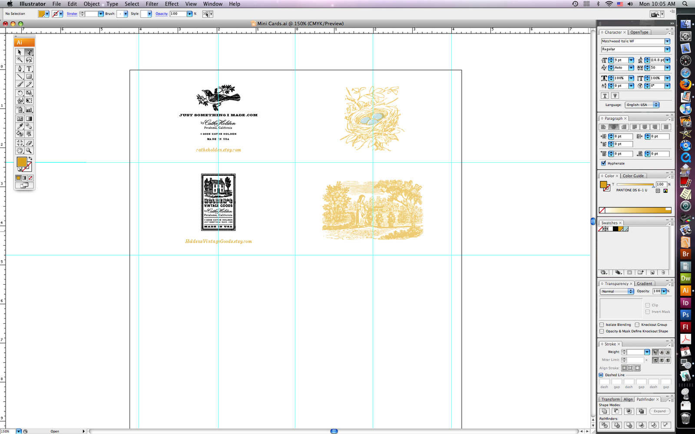Toggle the Strikethrough text button
The height and width of the screenshot is (434, 695).
[x=615, y=95]
